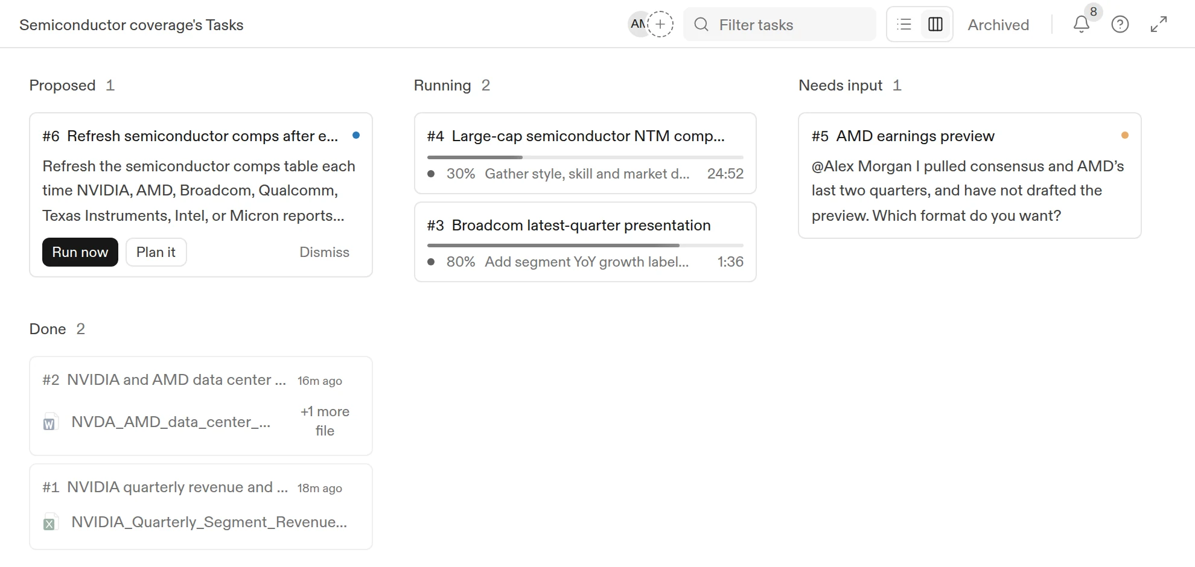Screen dimensions: 1195x567
Task: Expand the panel with the fullscreen arrows icon
Action: [x=1159, y=25]
